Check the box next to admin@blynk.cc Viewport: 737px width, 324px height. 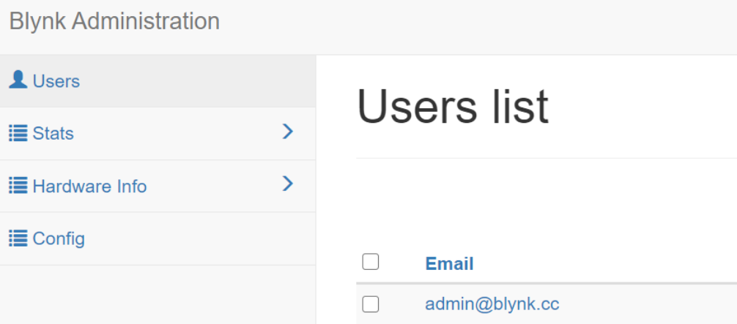pos(371,304)
